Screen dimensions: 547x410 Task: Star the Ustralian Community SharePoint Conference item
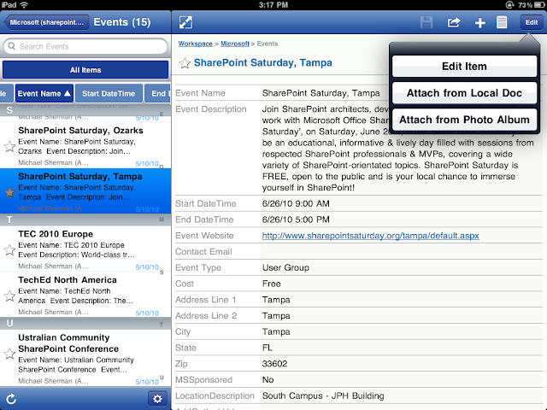pos(9,354)
